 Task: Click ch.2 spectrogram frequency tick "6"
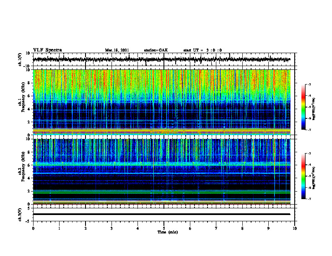[29, 165]
